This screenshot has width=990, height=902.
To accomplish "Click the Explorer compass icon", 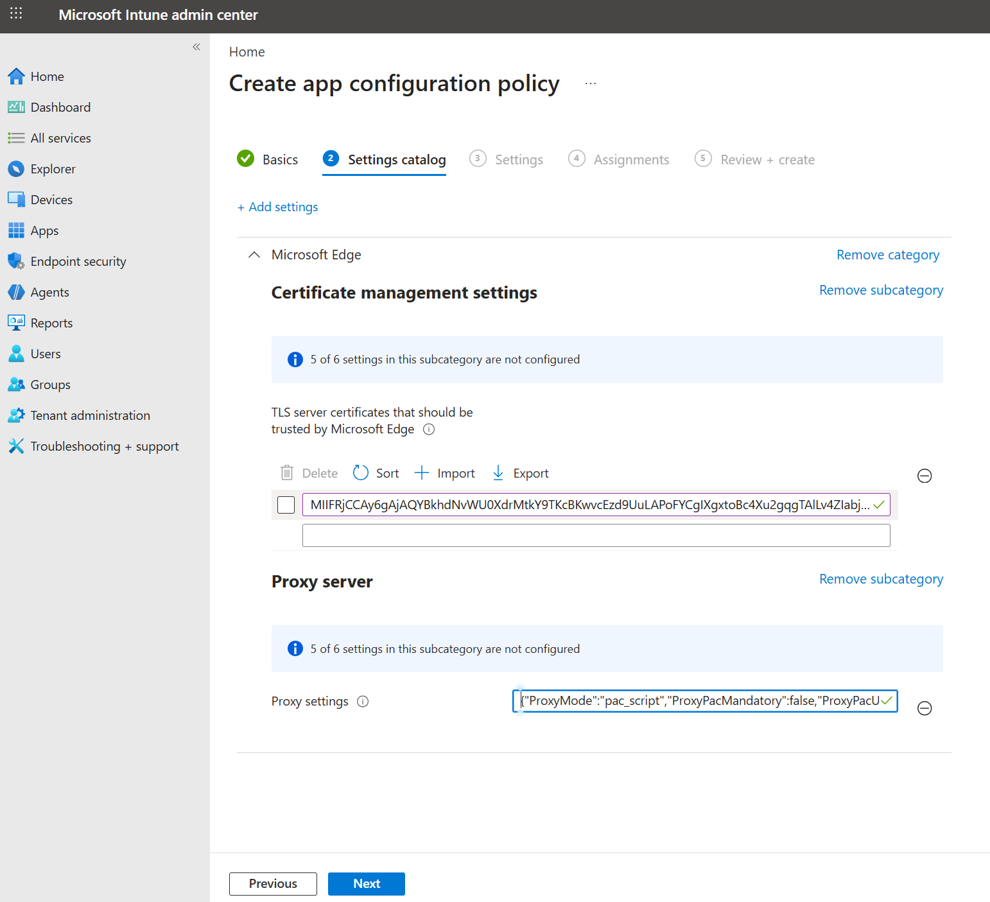I will pos(16,169).
